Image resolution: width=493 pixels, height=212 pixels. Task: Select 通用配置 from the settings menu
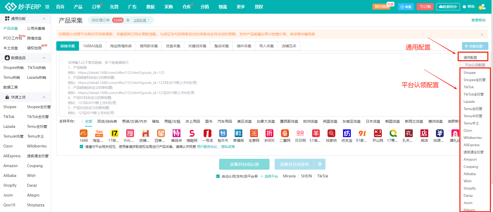click(470, 58)
